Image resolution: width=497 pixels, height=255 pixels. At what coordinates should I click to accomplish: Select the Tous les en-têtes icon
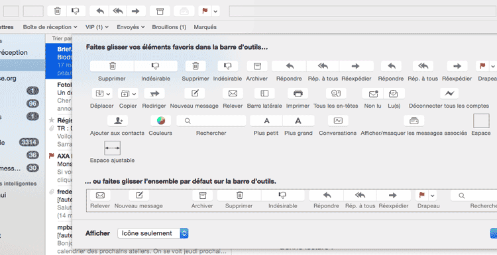pos(336,93)
